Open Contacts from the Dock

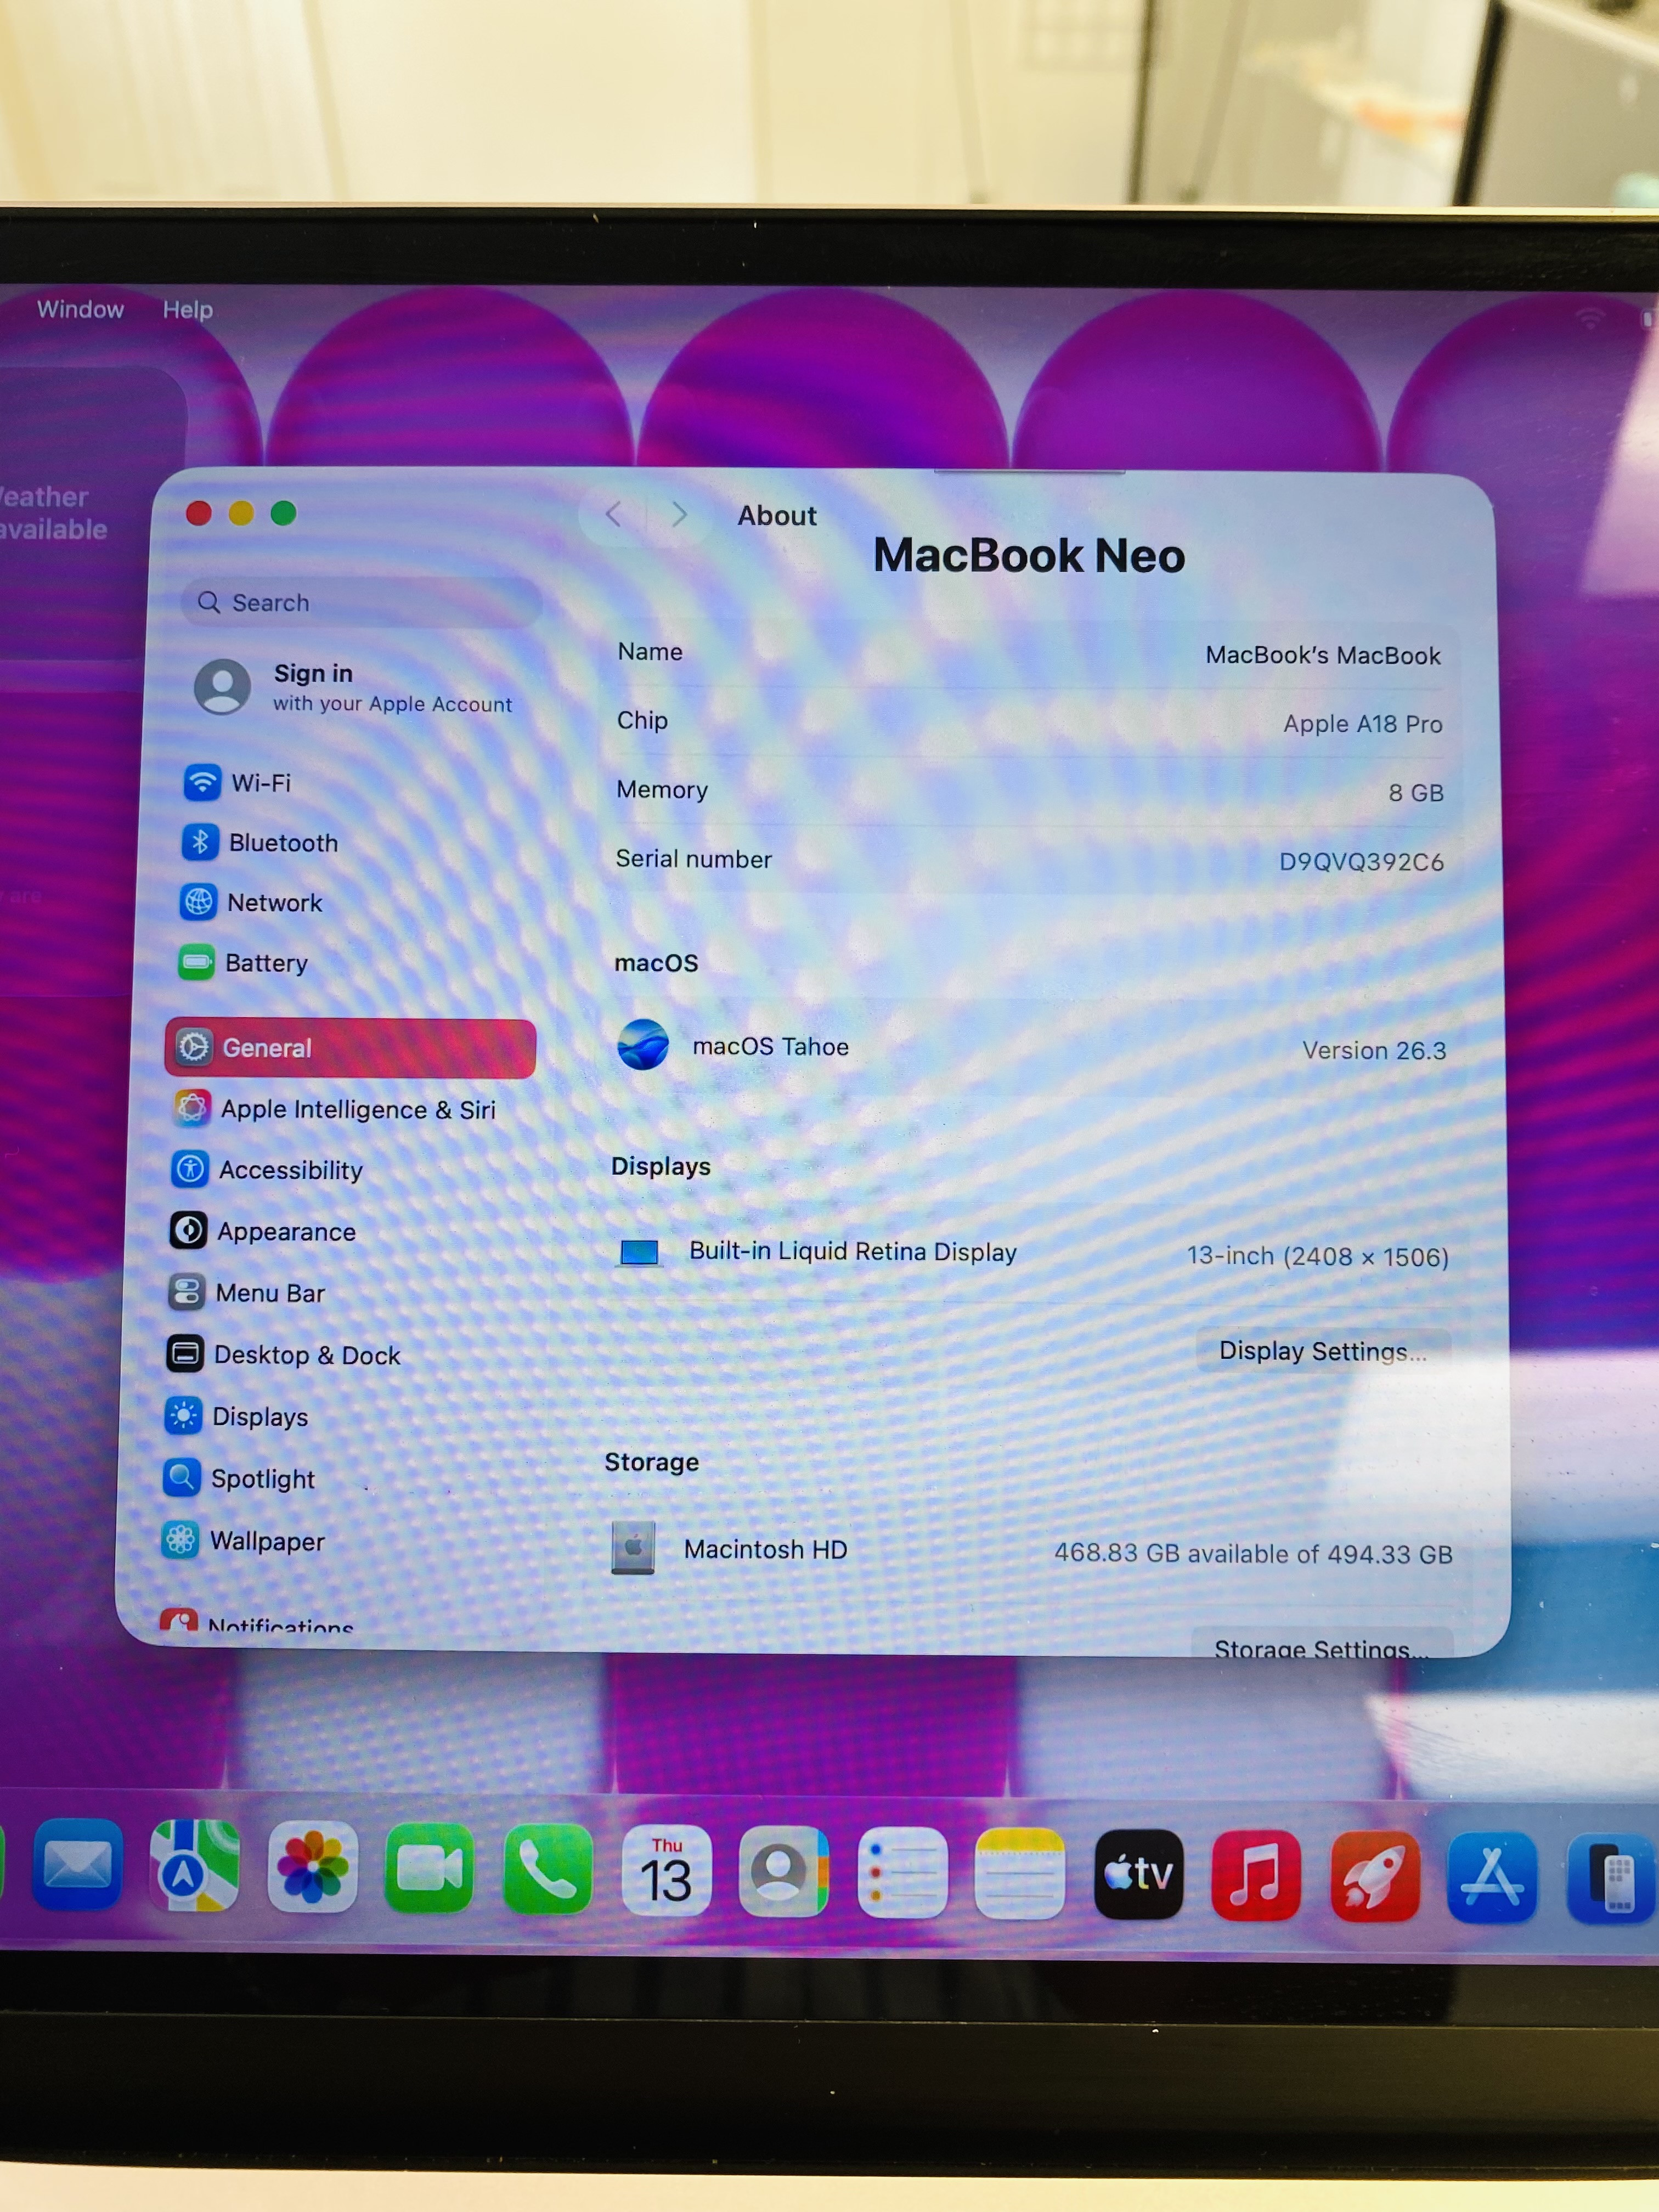click(x=784, y=1872)
